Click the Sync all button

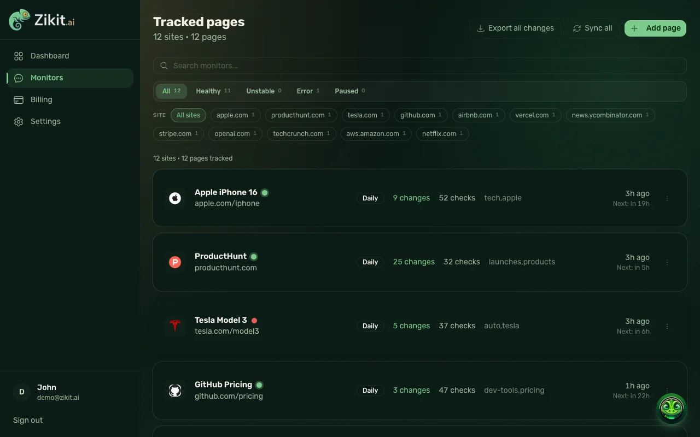coord(592,28)
